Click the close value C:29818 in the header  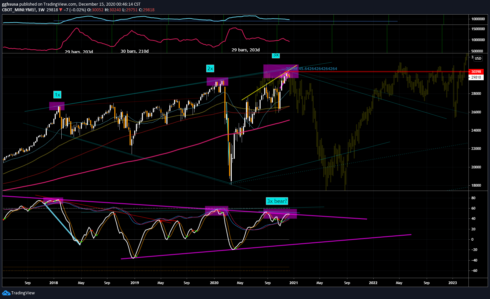[147, 10]
